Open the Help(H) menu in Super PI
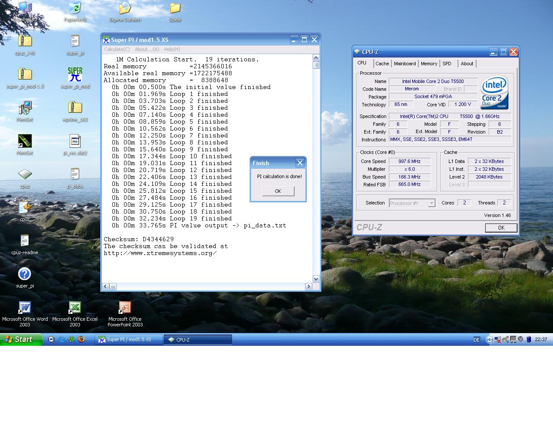Screen dimensions: 553x431 172,49
